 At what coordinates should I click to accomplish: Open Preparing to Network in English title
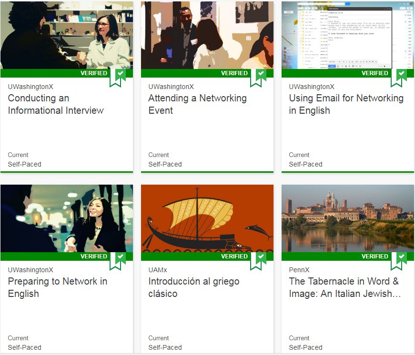[57, 287]
